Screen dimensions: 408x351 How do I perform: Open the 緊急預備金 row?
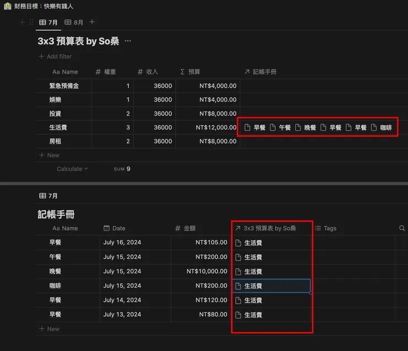pyautogui.click(x=64, y=86)
